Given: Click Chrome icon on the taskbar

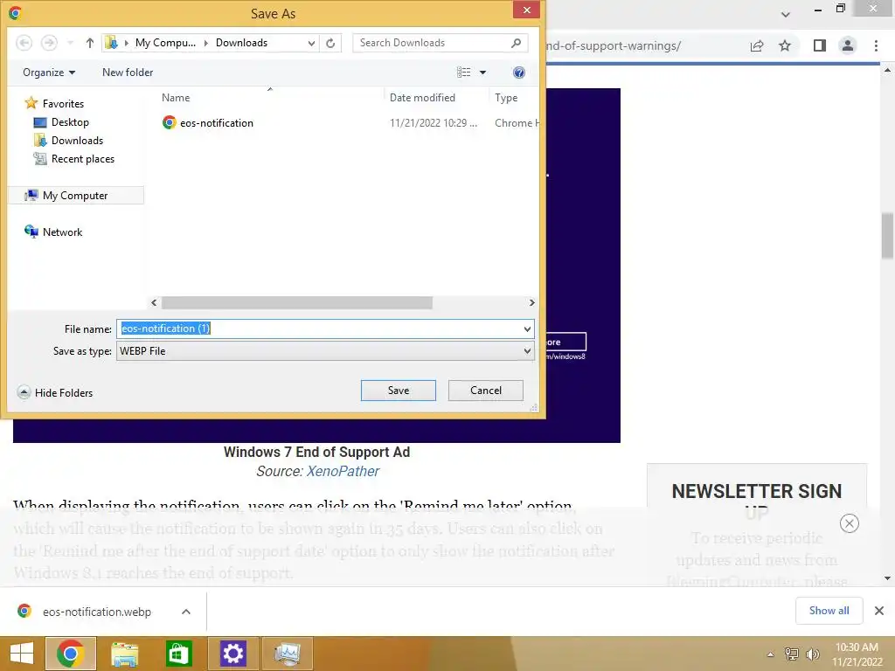Looking at the screenshot, I should pyautogui.click(x=70, y=654).
